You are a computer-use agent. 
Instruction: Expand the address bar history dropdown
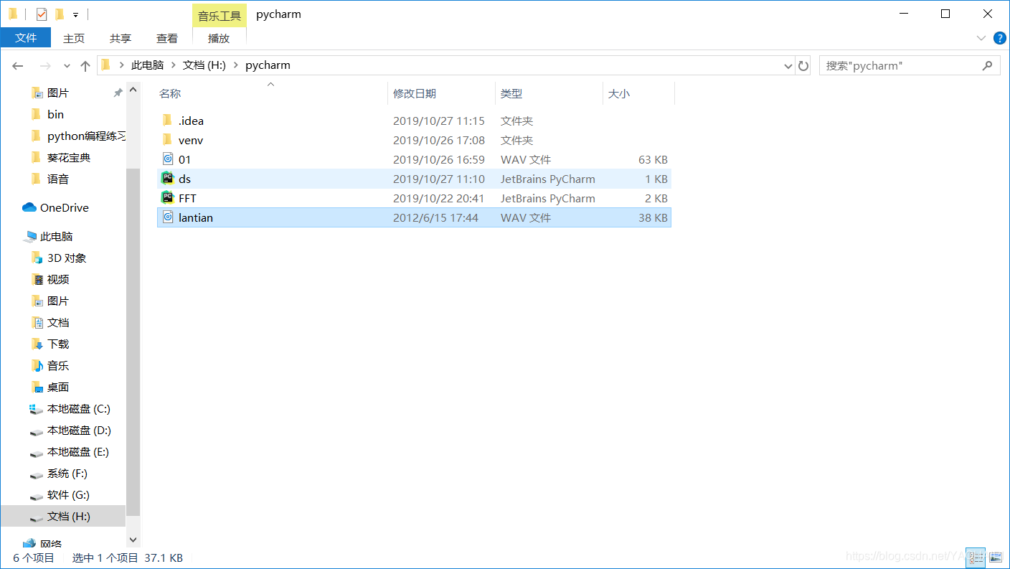point(788,65)
